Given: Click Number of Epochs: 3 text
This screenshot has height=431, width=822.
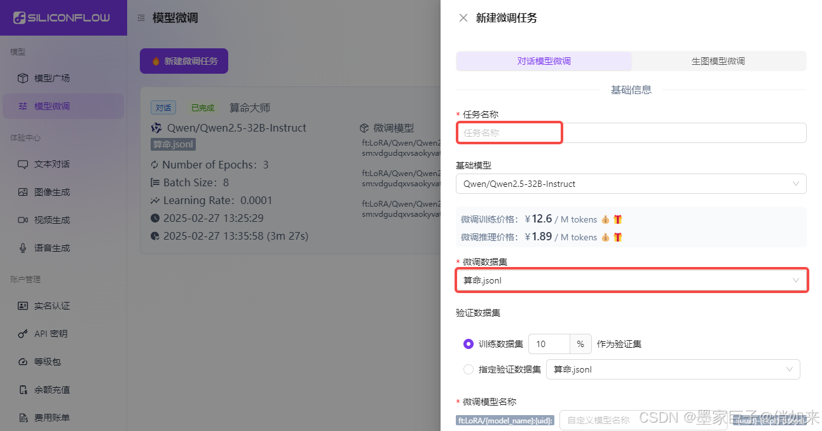Looking at the screenshot, I should [216, 165].
